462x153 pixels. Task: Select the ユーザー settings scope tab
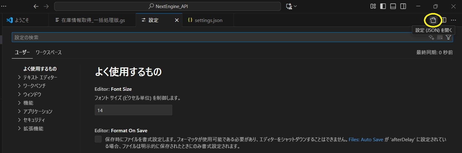point(22,52)
